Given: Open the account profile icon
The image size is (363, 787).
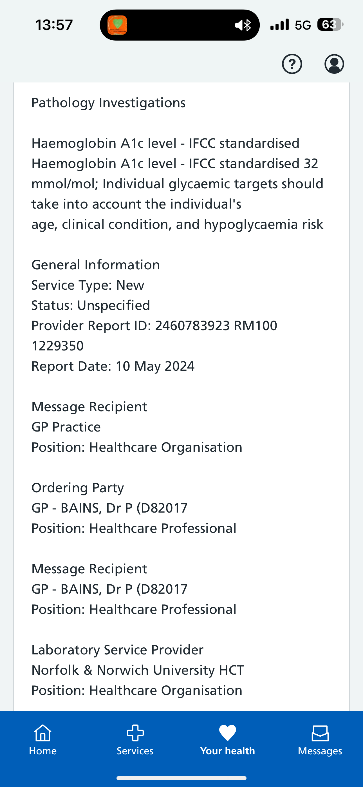Looking at the screenshot, I should click(334, 64).
